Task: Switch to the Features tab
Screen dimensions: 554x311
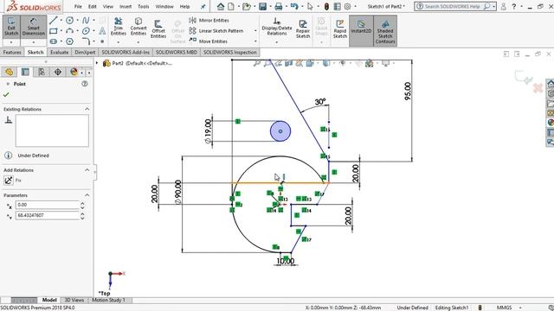Action: [12, 52]
